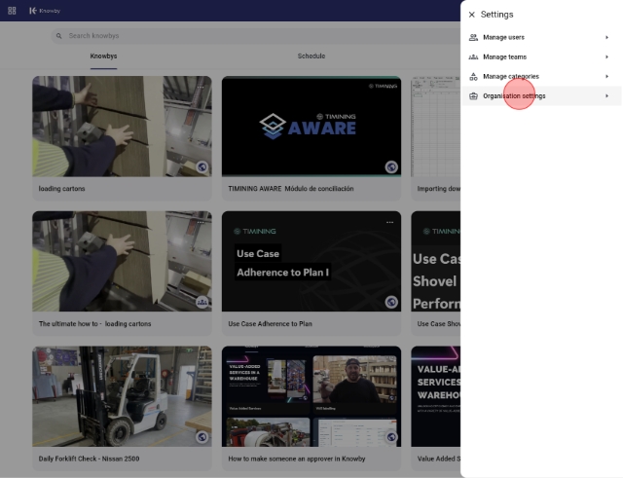This screenshot has height=478, width=623.
Task: Switch to the Schedule tab
Action: point(311,56)
